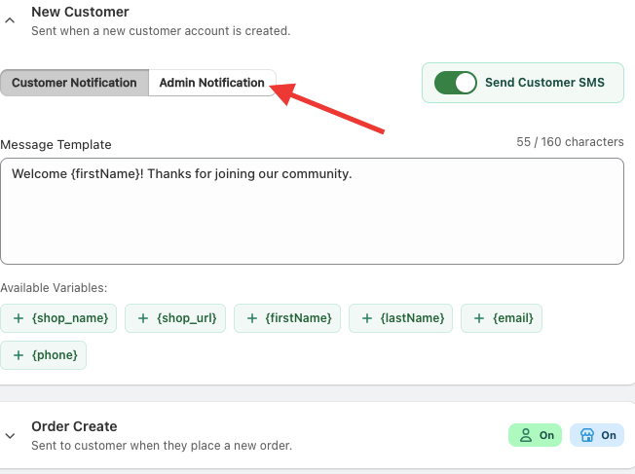The width and height of the screenshot is (635, 474).
Task: Click the Order Create heading
Action: tap(74, 426)
